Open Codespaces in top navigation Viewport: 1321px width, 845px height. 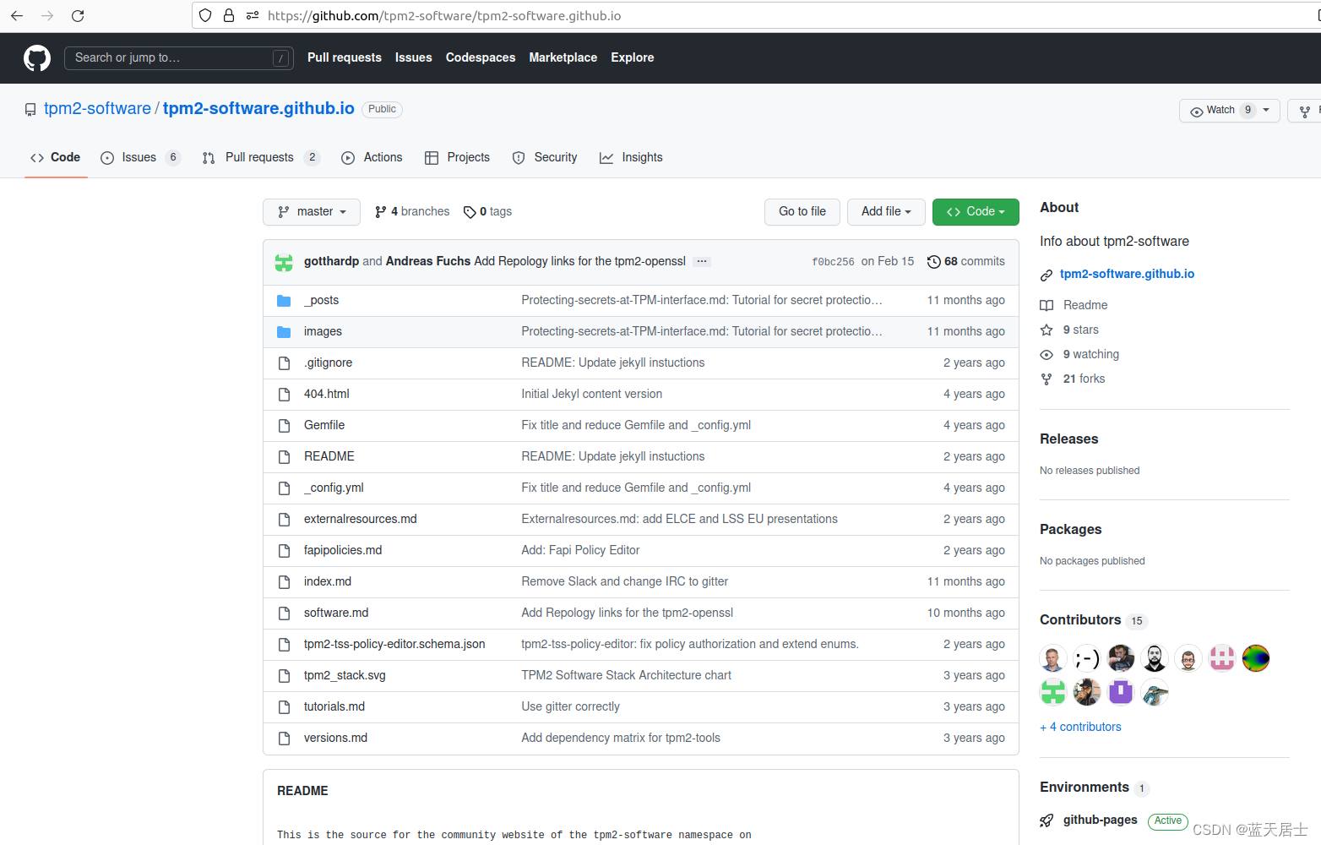click(x=481, y=58)
